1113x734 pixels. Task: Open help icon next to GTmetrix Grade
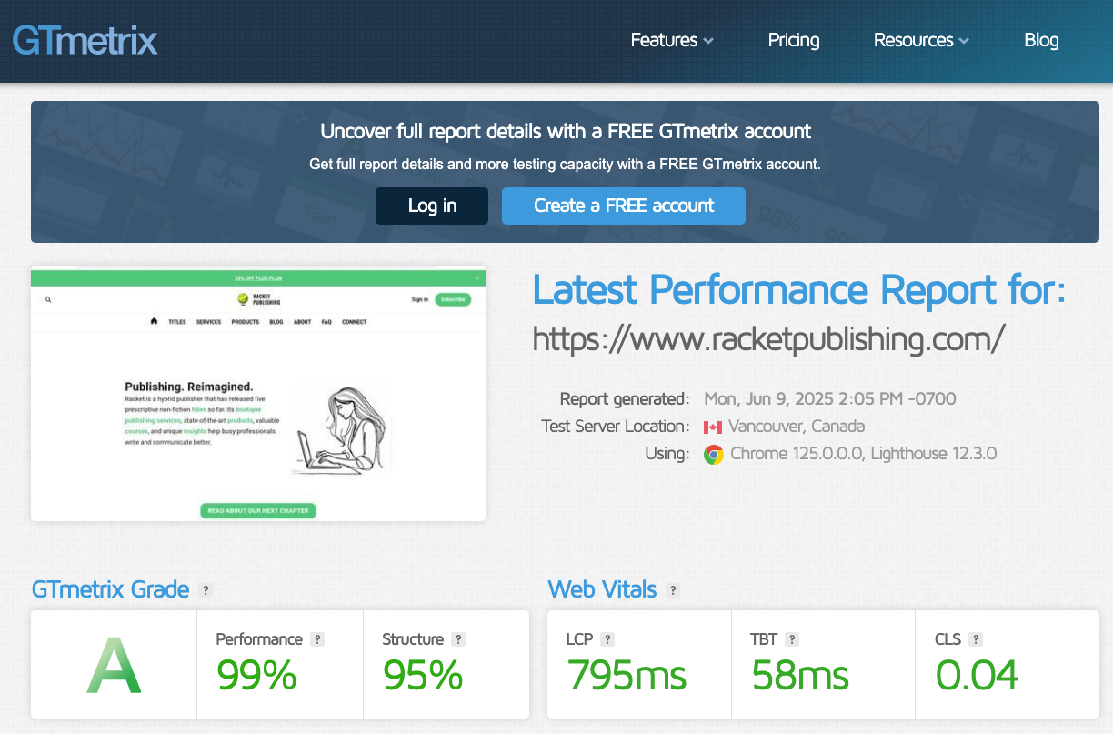click(x=206, y=590)
